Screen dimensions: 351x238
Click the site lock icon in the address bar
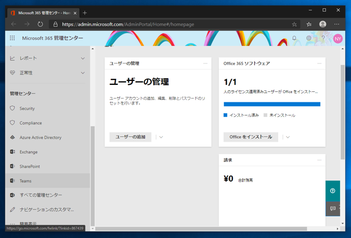click(55, 24)
